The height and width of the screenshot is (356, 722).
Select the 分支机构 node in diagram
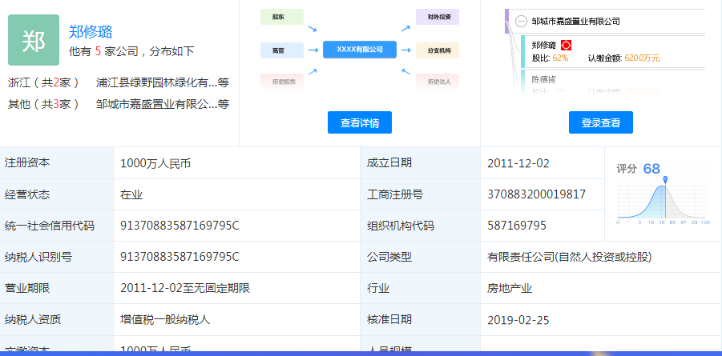(438, 50)
